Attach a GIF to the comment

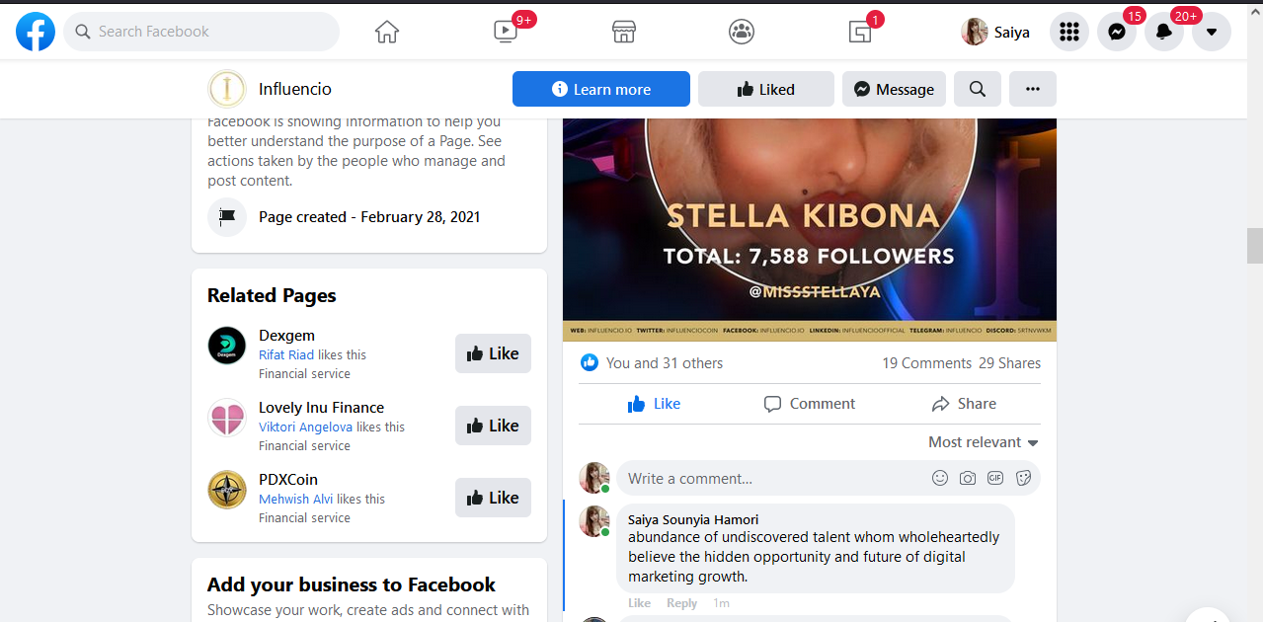995,478
